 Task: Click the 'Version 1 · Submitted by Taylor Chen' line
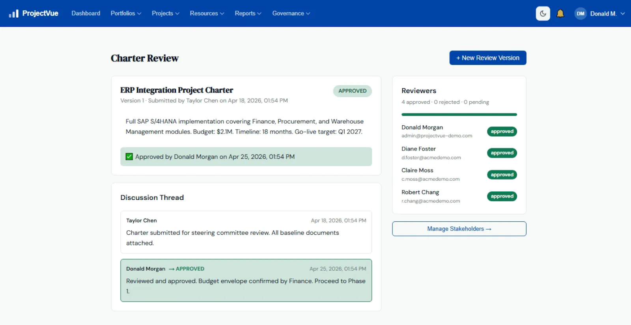tap(204, 101)
